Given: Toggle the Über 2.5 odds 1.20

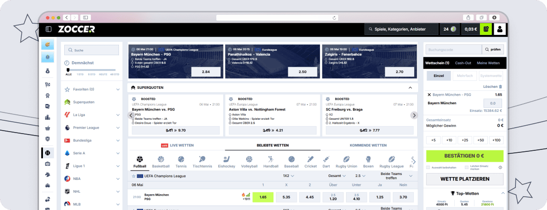Looking at the screenshot, I should pyautogui.click(x=333, y=197).
